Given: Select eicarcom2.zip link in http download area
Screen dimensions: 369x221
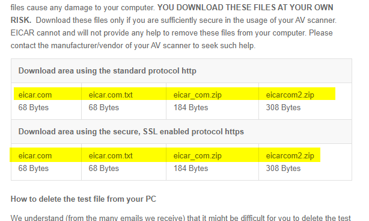Looking at the screenshot, I should coord(290,95).
